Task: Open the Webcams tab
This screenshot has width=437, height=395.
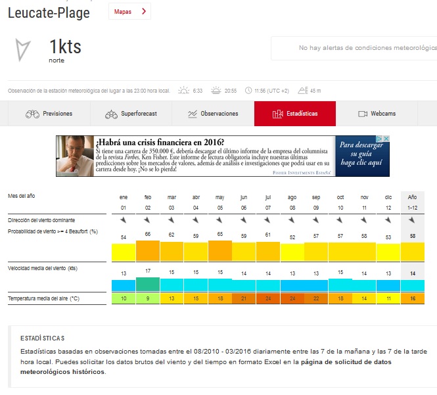Action: 377,114
